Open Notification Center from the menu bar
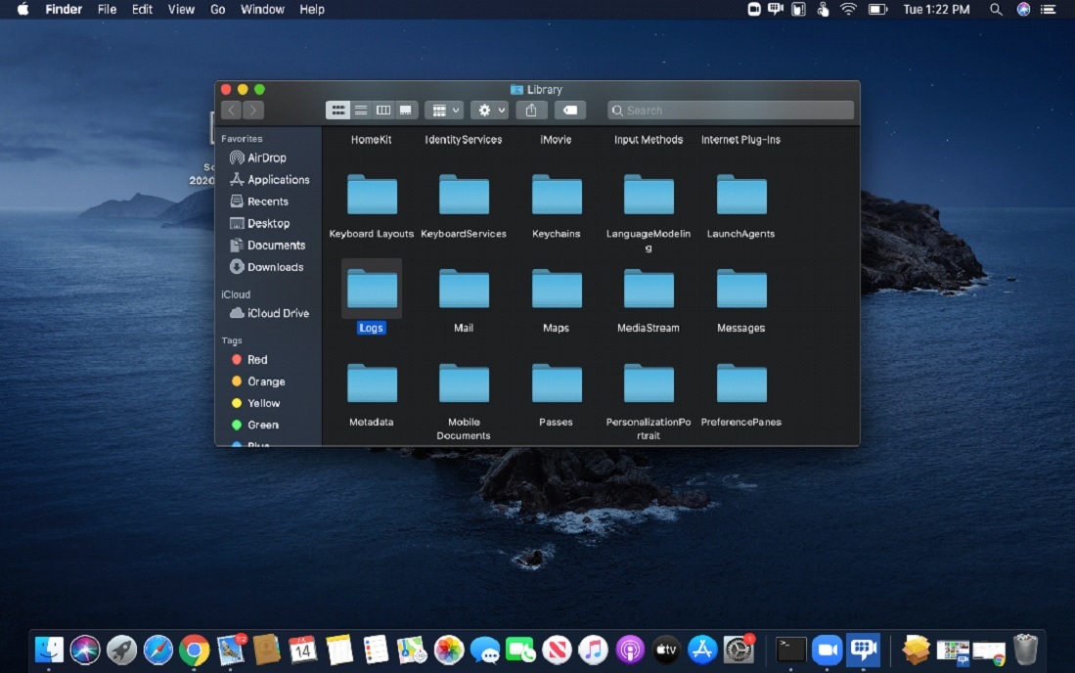This screenshot has height=673, width=1075. click(1049, 10)
